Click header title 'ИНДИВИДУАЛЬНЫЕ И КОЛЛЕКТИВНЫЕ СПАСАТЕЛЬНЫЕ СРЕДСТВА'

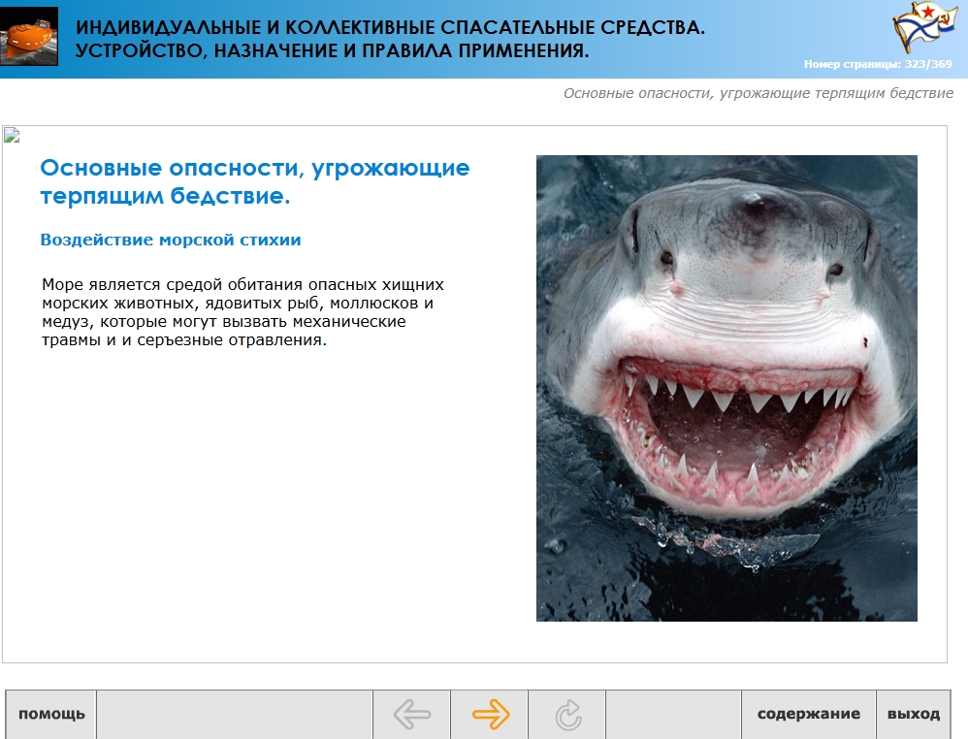point(390,28)
